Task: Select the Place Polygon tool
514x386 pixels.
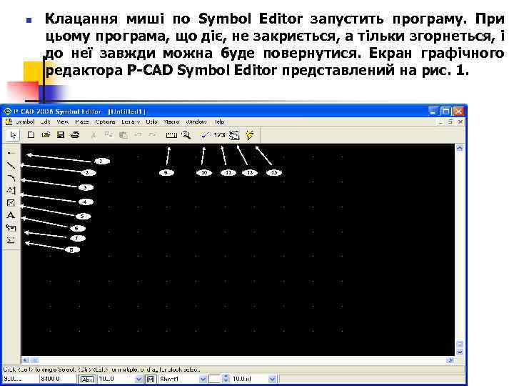Action: (11, 190)
